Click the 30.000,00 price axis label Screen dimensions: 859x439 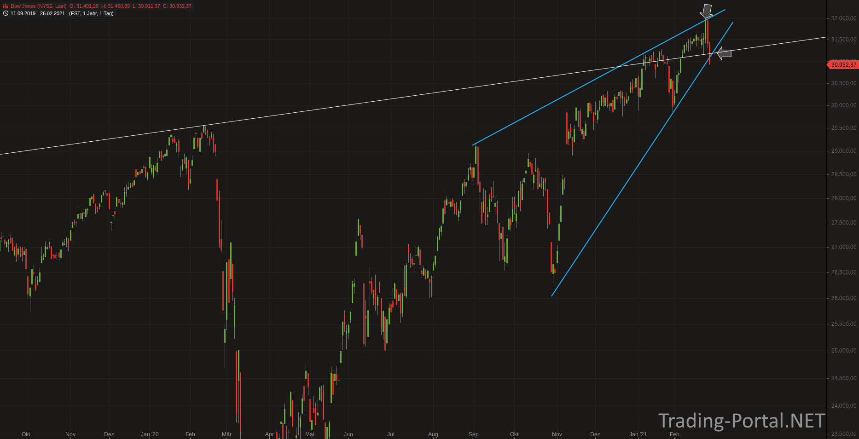(x=843, y=105)
